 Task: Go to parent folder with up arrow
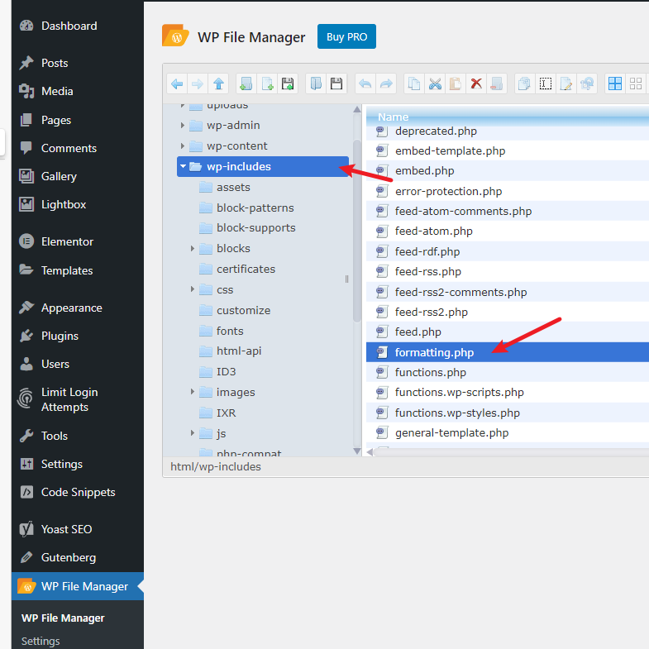coord(218,84)
